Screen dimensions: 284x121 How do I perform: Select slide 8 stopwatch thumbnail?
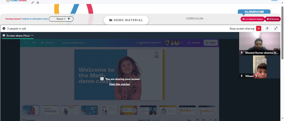tap(168, 110)
